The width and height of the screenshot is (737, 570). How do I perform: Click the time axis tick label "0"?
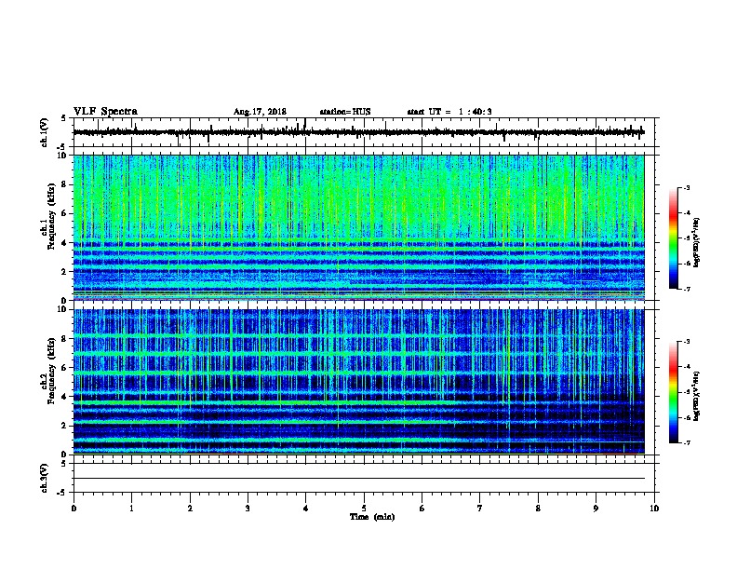coord(74,509)
